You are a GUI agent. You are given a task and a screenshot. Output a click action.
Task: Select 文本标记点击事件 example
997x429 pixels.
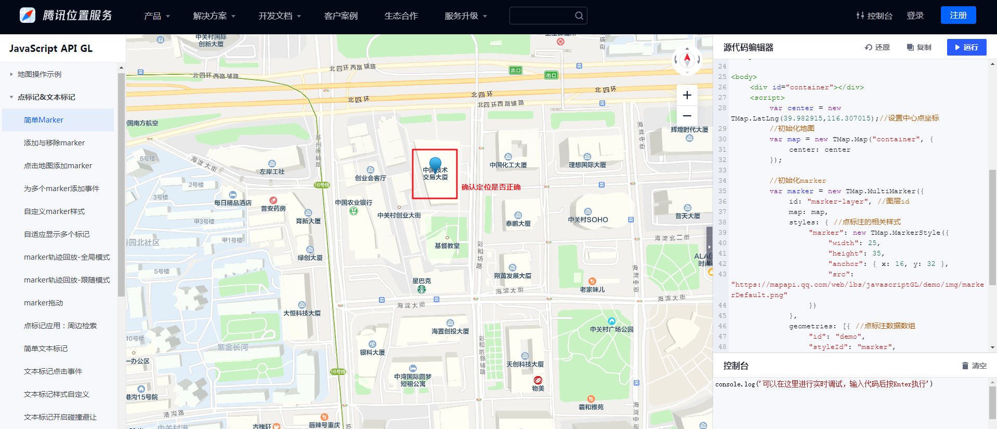coord(58,371)
